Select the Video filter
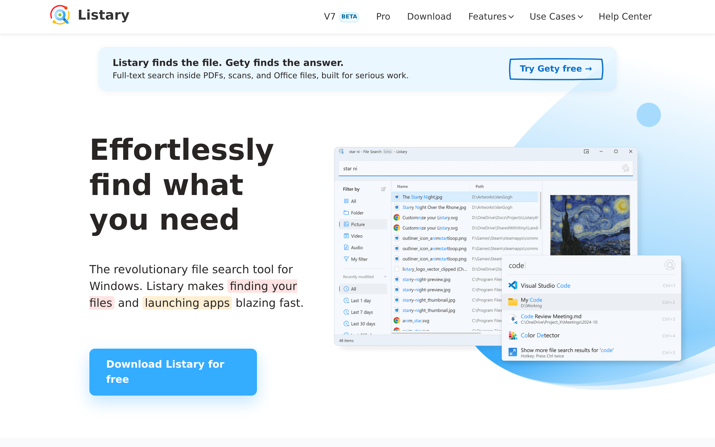Screen dimensions: 715x447 pyautogui.click(x=363, y=236)
